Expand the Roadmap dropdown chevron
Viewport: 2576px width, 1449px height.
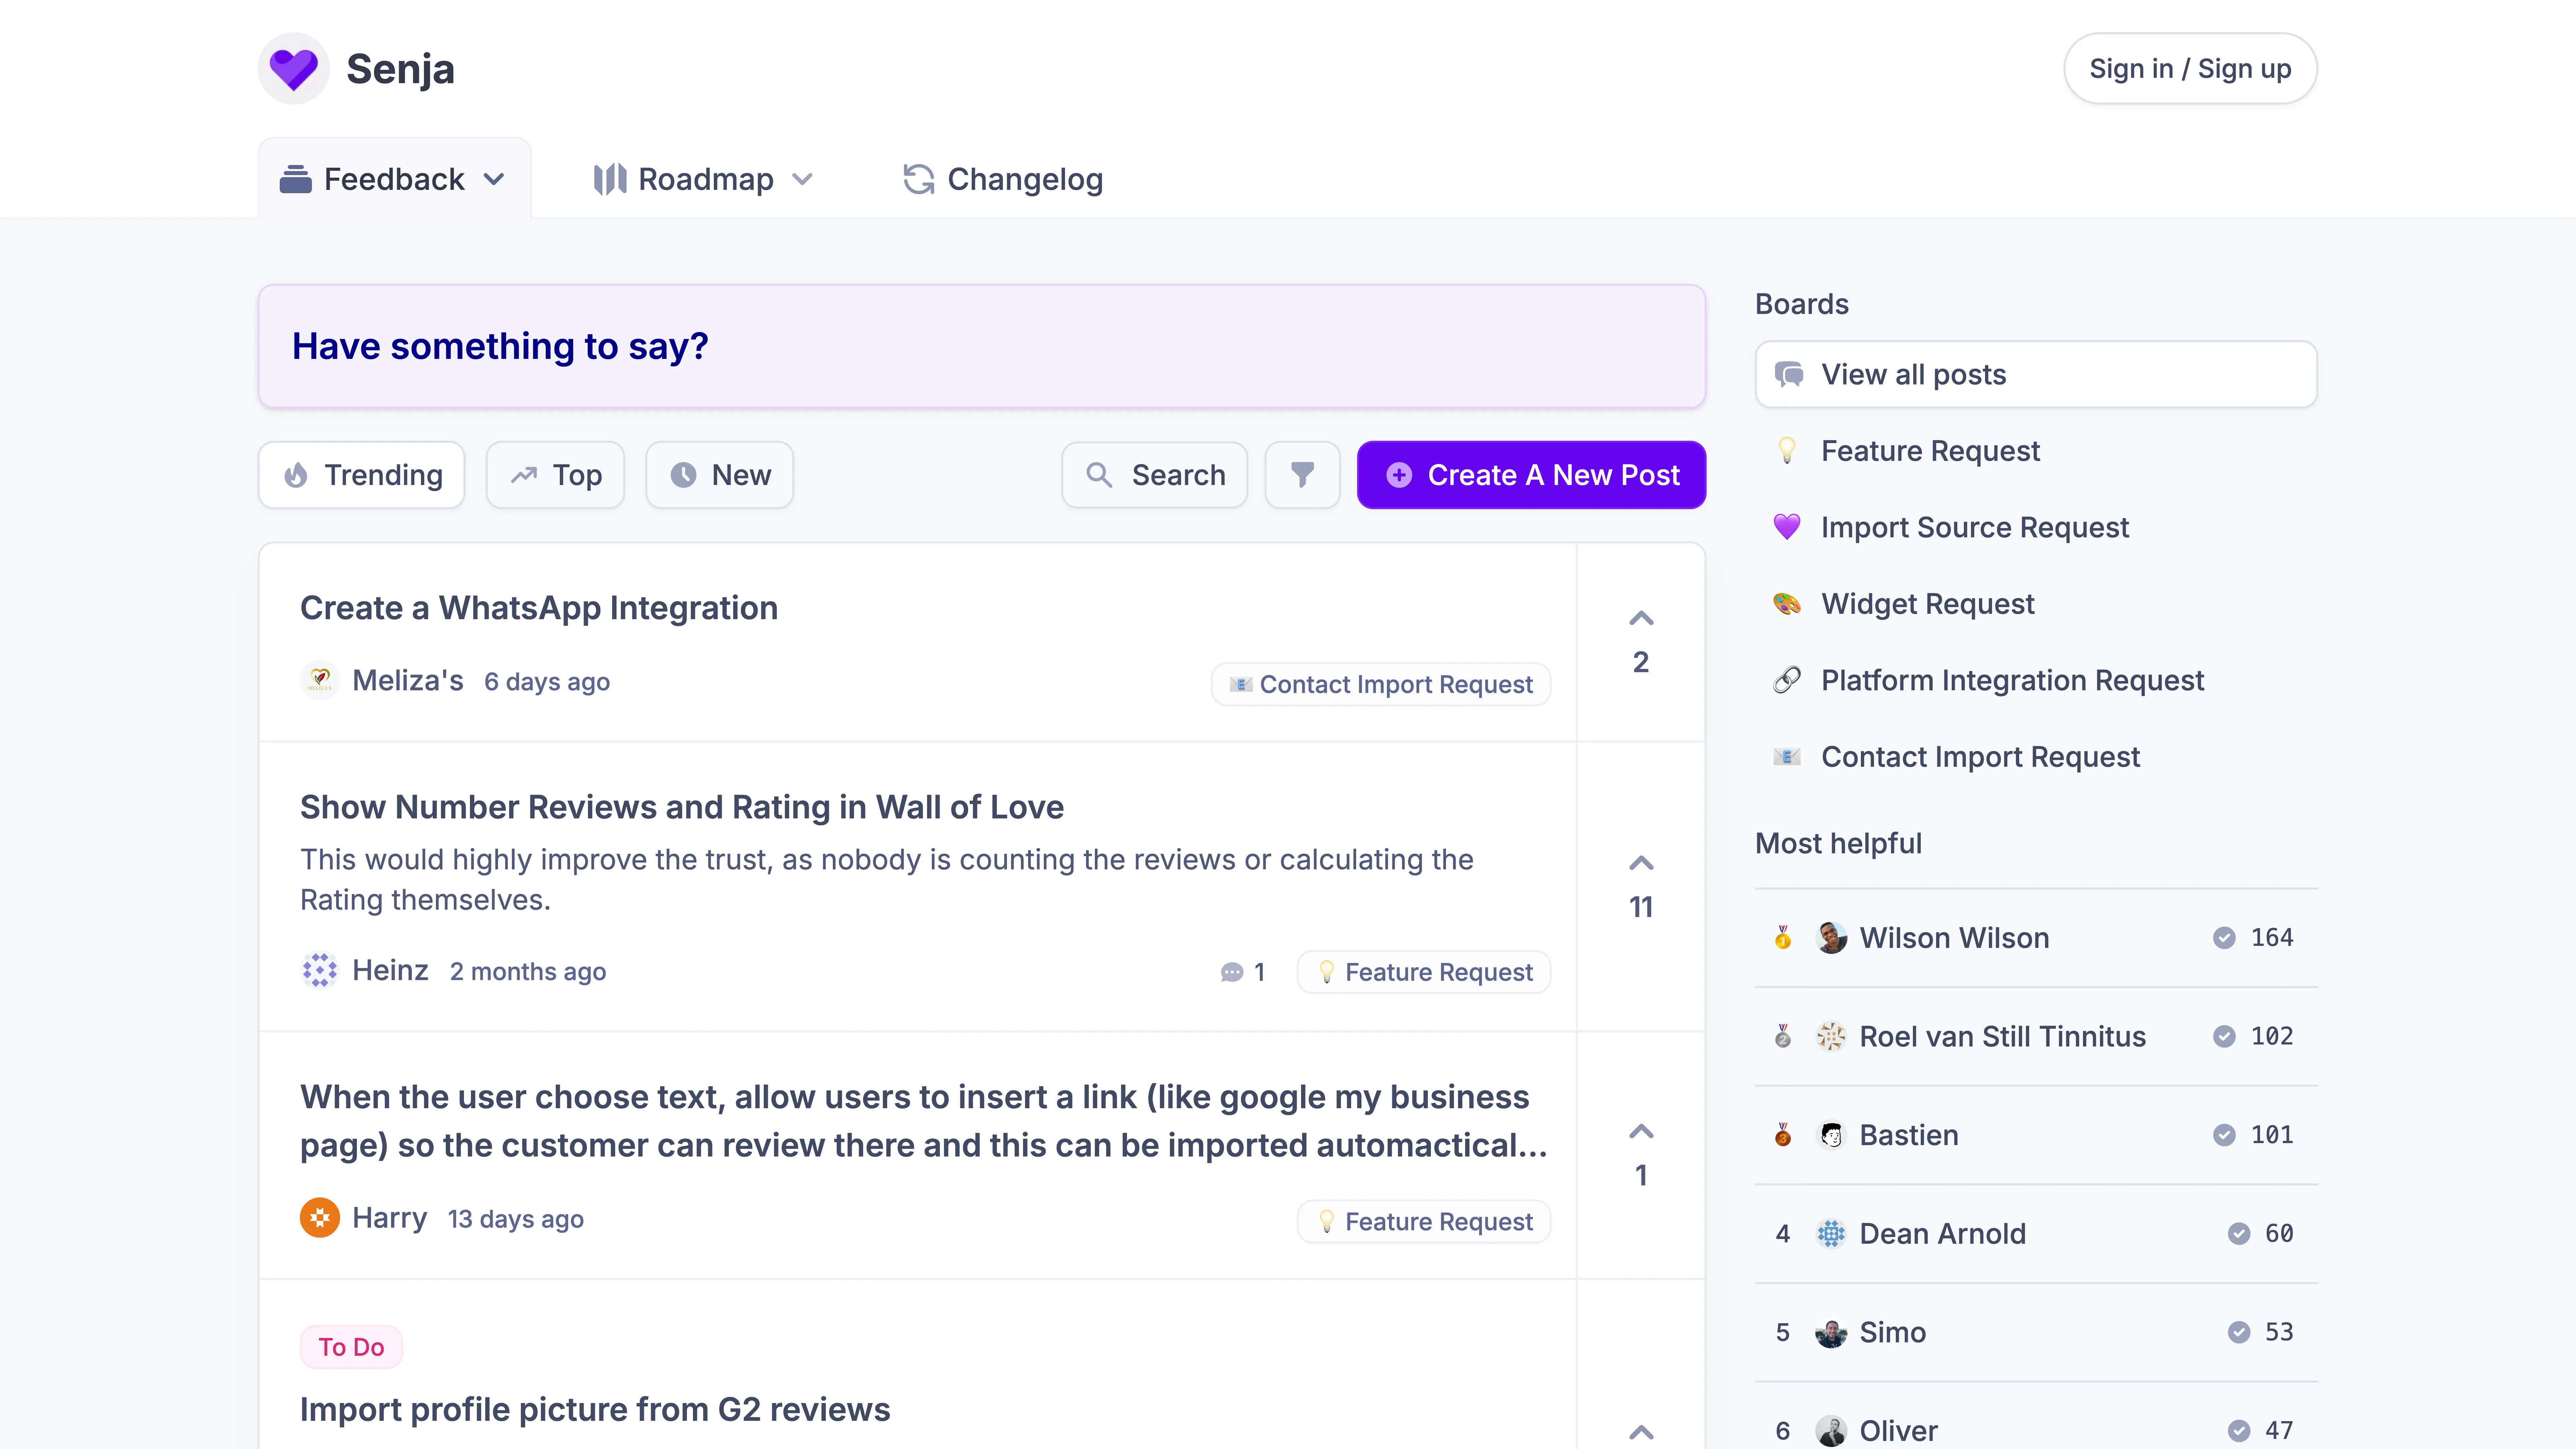[x=802, y=180]
